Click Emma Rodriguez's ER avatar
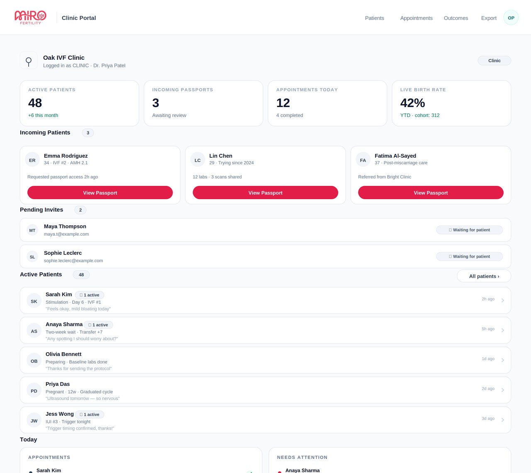This screenshot has width=531, height=473. (x=32, y=160)
